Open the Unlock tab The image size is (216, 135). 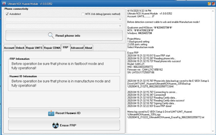pyautogui.click(x=20, y=48)
